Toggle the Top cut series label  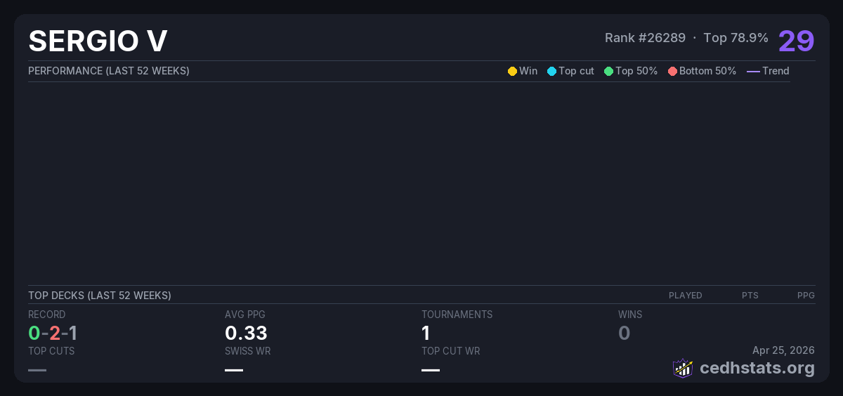click(576, 71)
